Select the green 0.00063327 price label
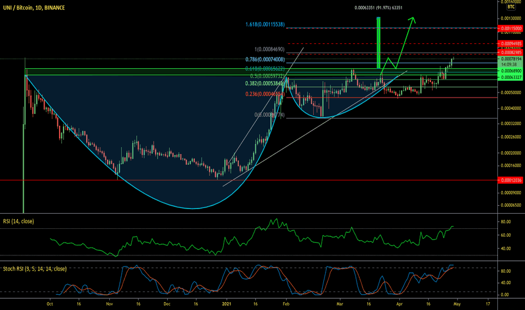The height and width of the screenshot is (310, 525). (x=511, y=77)
